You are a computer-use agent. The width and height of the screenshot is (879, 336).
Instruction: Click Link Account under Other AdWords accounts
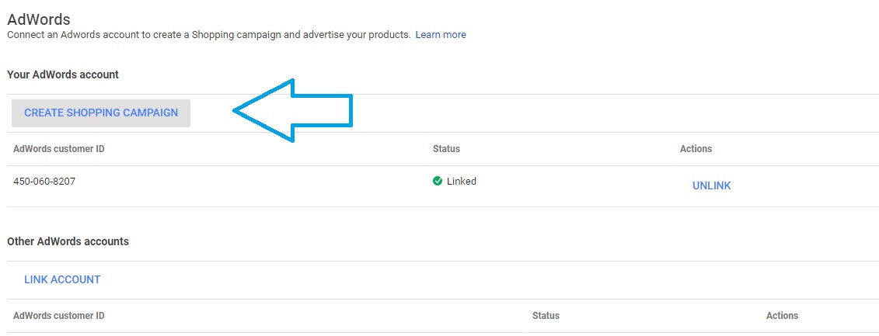62,279
